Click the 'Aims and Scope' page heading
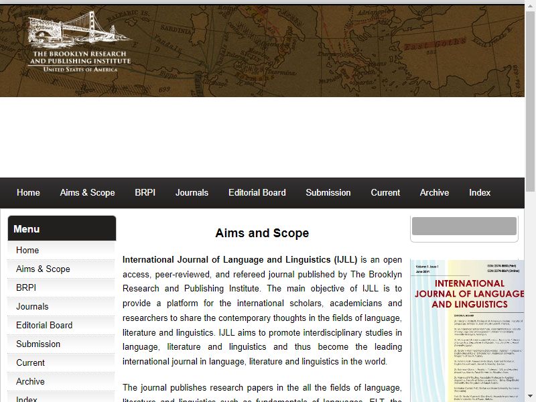 [262, 233]
